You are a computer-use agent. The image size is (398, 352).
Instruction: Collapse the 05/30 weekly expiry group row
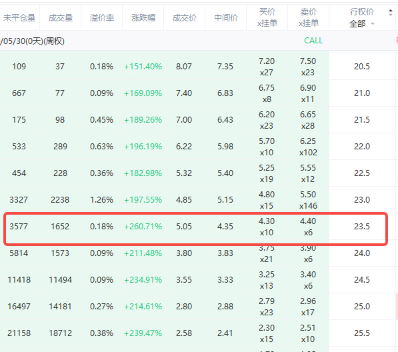[32, 41]
